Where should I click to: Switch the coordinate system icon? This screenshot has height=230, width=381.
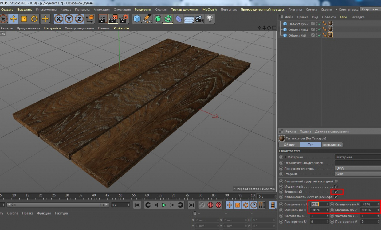coord(90,19)
